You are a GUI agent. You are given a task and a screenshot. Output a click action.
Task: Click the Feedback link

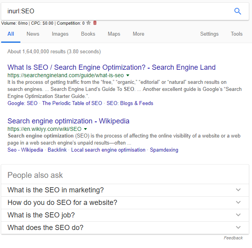[x=233, y=238]
